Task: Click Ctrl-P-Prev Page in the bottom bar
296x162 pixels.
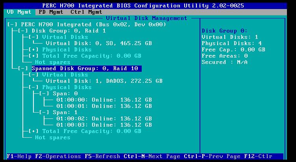Action: 212,157
